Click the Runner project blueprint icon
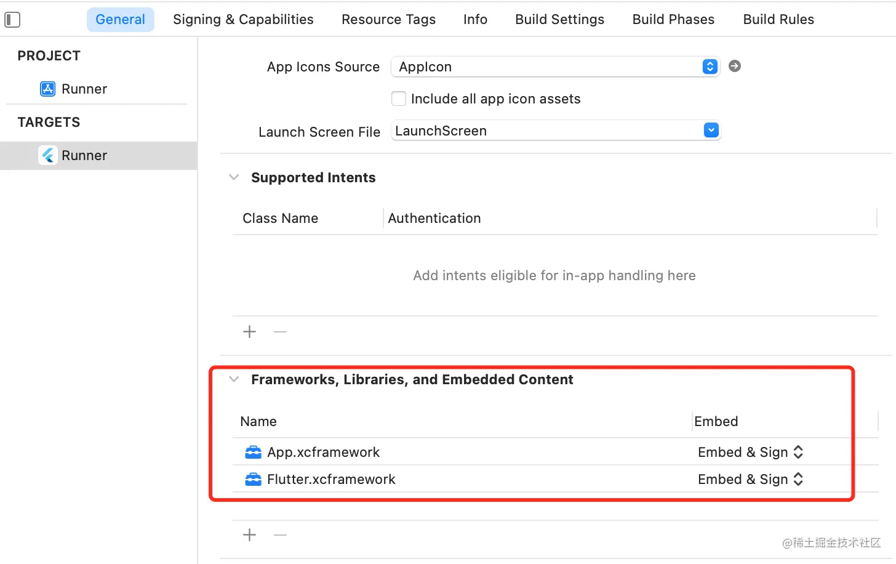The width and height of the screenshot is (896, 564). click(47, 89)
